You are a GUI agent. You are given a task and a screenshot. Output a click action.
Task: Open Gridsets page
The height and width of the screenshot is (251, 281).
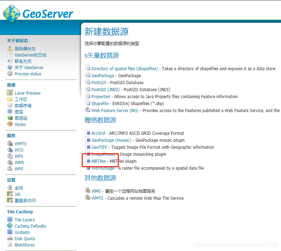(22, 232)
